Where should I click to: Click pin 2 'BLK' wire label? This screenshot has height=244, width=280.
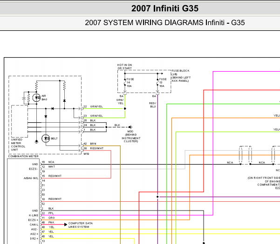pos(51,208)
